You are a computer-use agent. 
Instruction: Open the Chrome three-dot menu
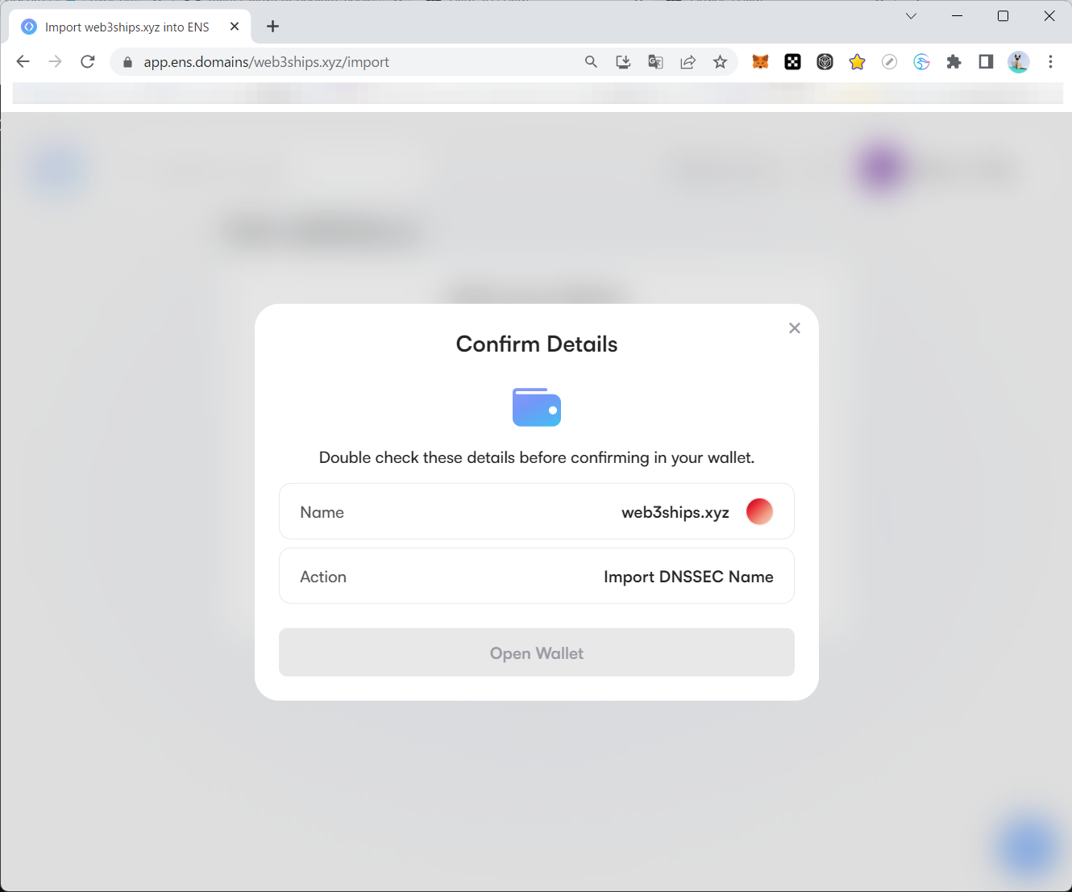point(1050,62)
